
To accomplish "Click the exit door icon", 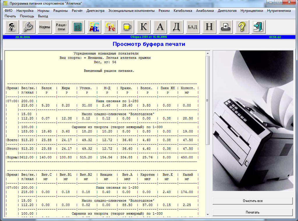I will pos(258,27).
